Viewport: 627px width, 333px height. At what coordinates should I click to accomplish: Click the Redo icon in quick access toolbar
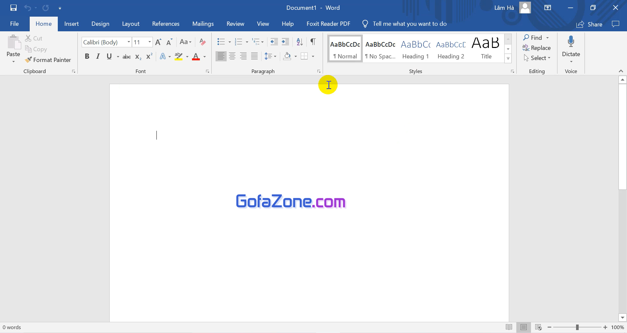click(x=46, y=8)
